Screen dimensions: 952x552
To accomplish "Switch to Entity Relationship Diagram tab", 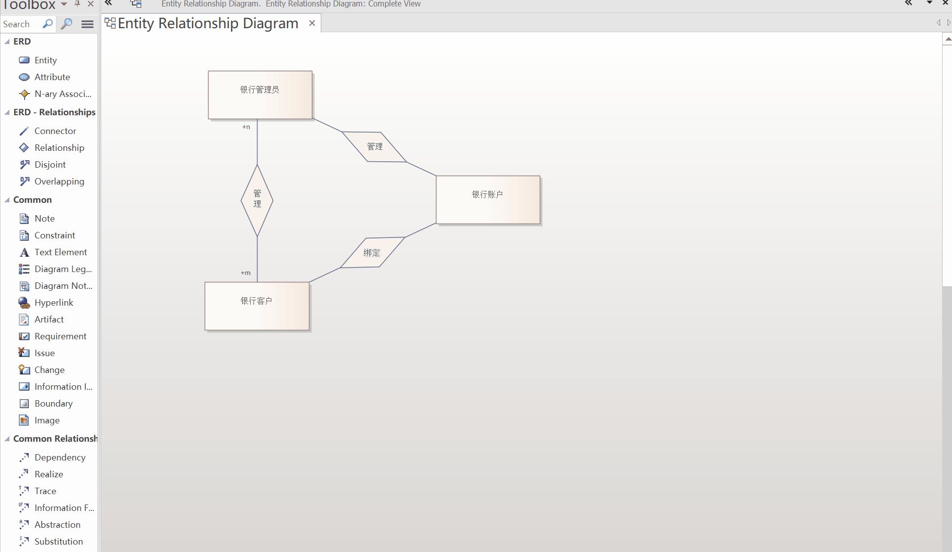I will (208, 23).
